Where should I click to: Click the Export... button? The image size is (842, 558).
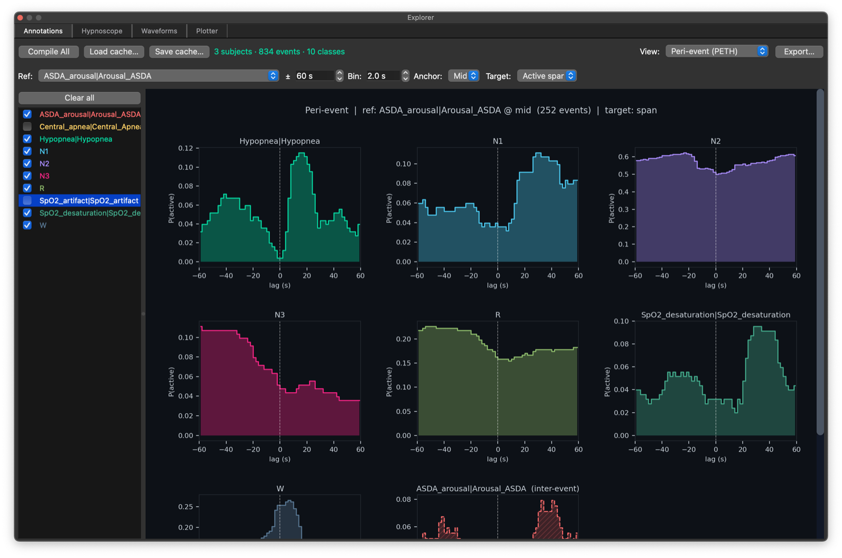tap(798, 52)
